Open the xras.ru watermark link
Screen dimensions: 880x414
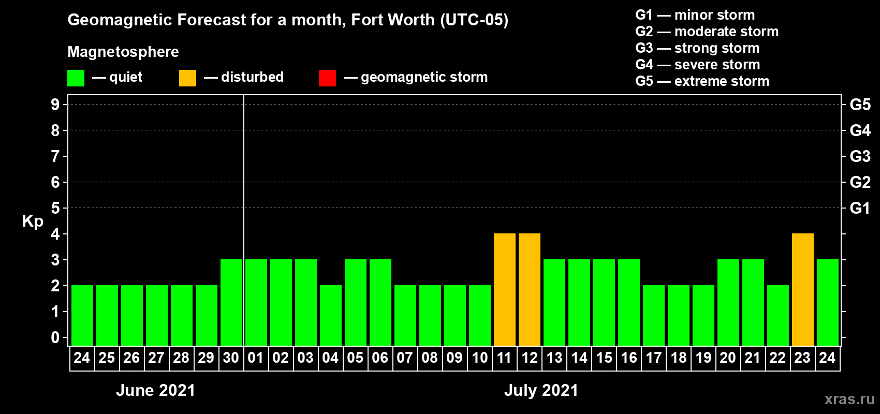point(849,399)
